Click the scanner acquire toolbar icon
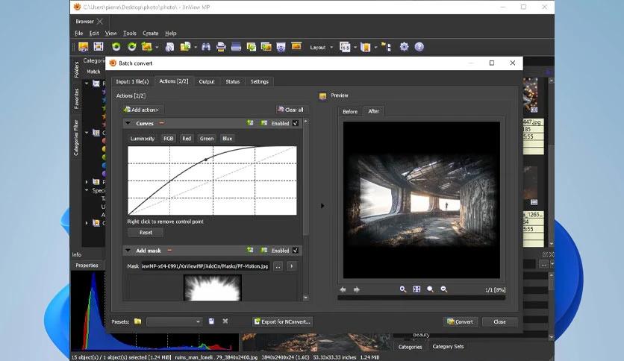Screen dimensions: 624x361 [236, 47]
